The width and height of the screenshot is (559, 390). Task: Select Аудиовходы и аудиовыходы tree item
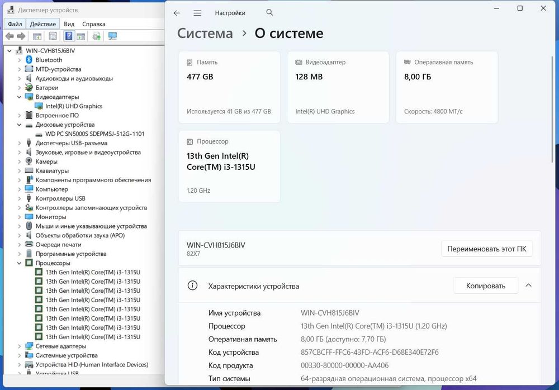coord(74,78)
